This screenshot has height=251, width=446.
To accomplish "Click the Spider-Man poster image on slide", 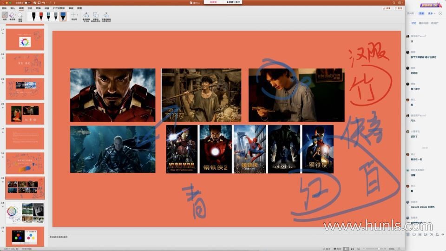I will coord(249,149).
